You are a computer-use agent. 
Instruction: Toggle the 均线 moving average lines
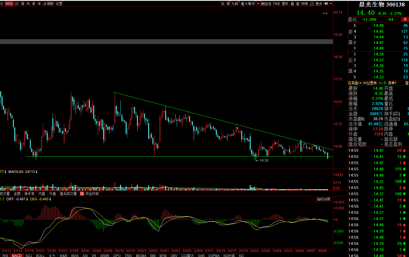[277, 4]
